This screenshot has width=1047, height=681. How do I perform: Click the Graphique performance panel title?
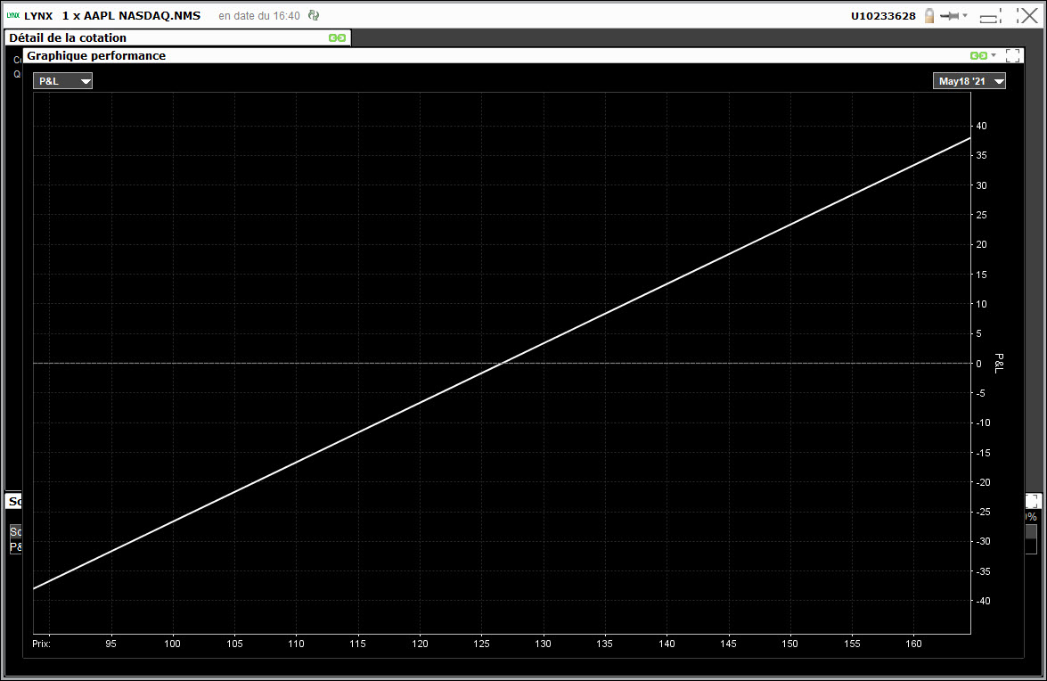coord(96,55)
